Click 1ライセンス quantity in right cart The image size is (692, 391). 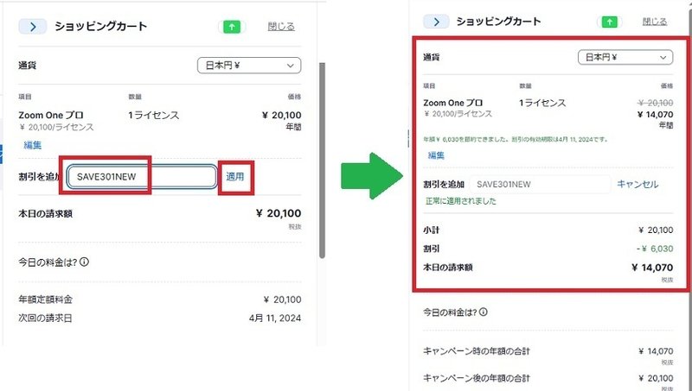pos(542,103)
